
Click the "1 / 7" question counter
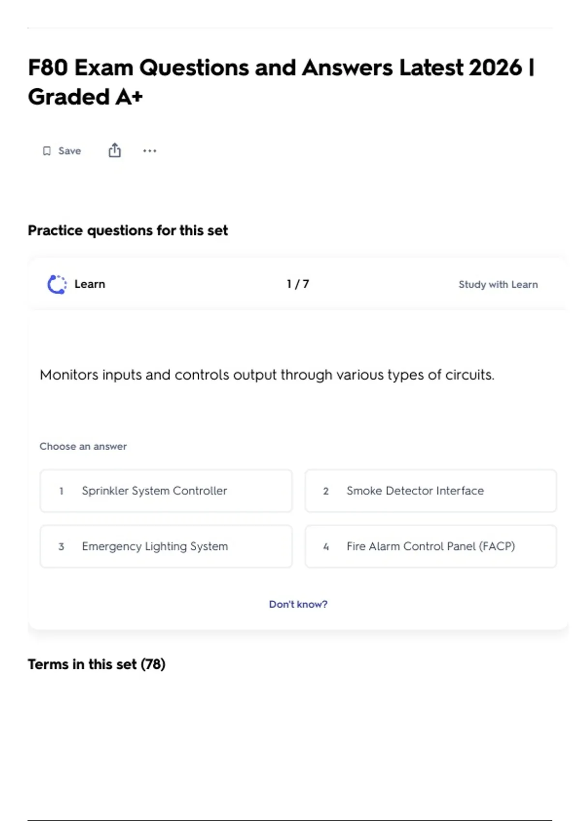(x=298, y=284)
